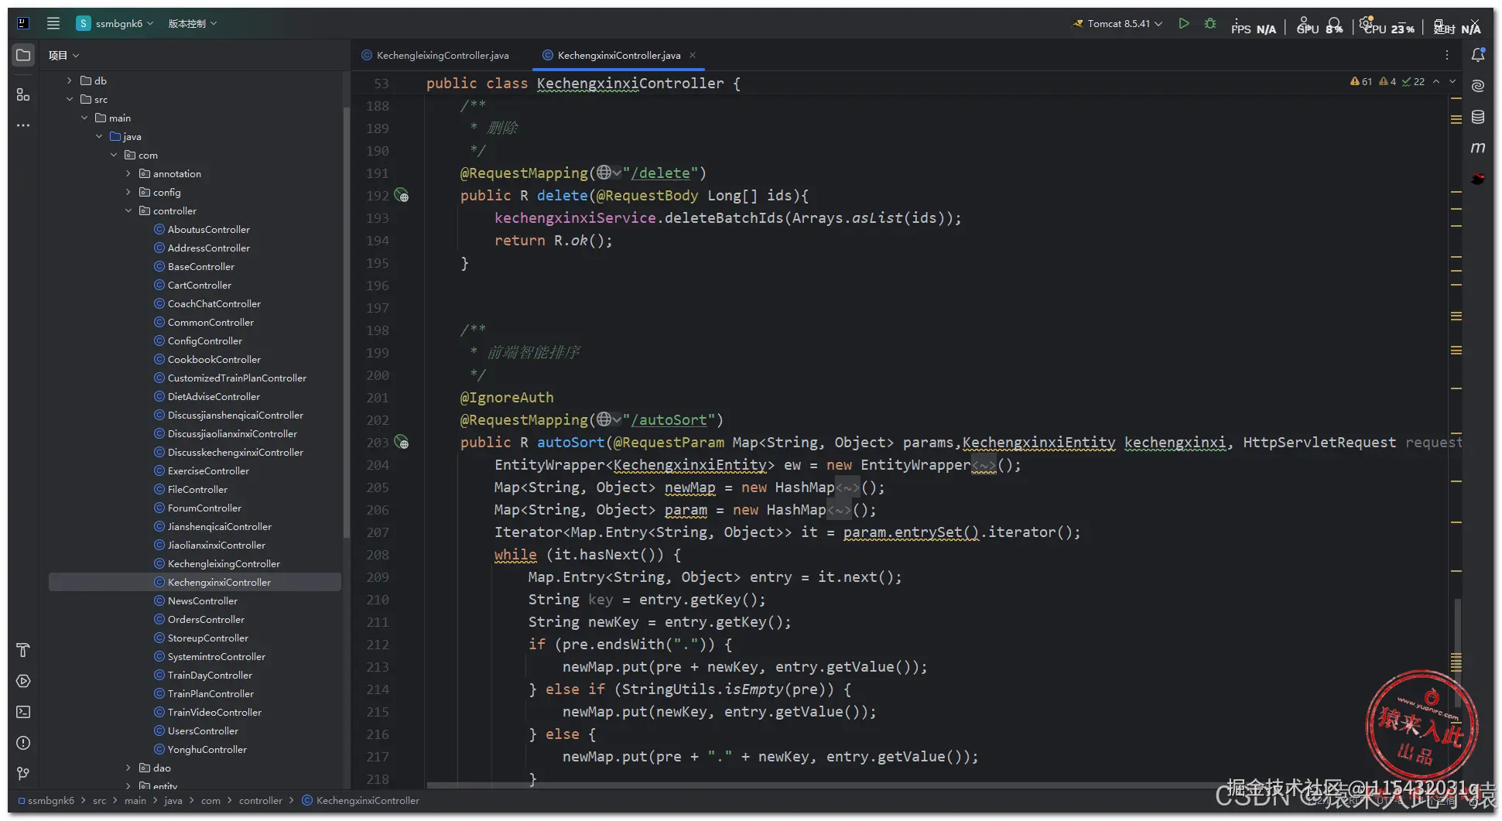Expand the db folder
1502x821 pixels.
(x=69, y=80)
